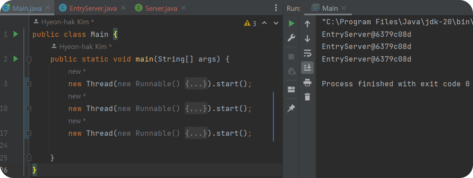Click the jdk-20 command line in console
Image resolution: width=473 pixels, height=178 pixels.
pos(397,22)
